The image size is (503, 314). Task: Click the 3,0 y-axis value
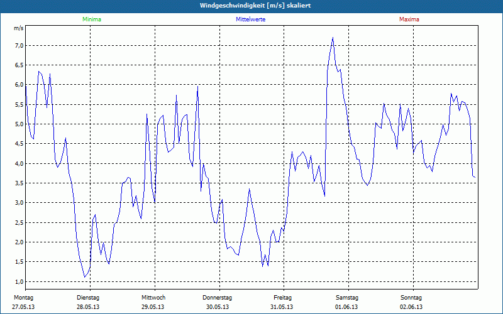19,202
